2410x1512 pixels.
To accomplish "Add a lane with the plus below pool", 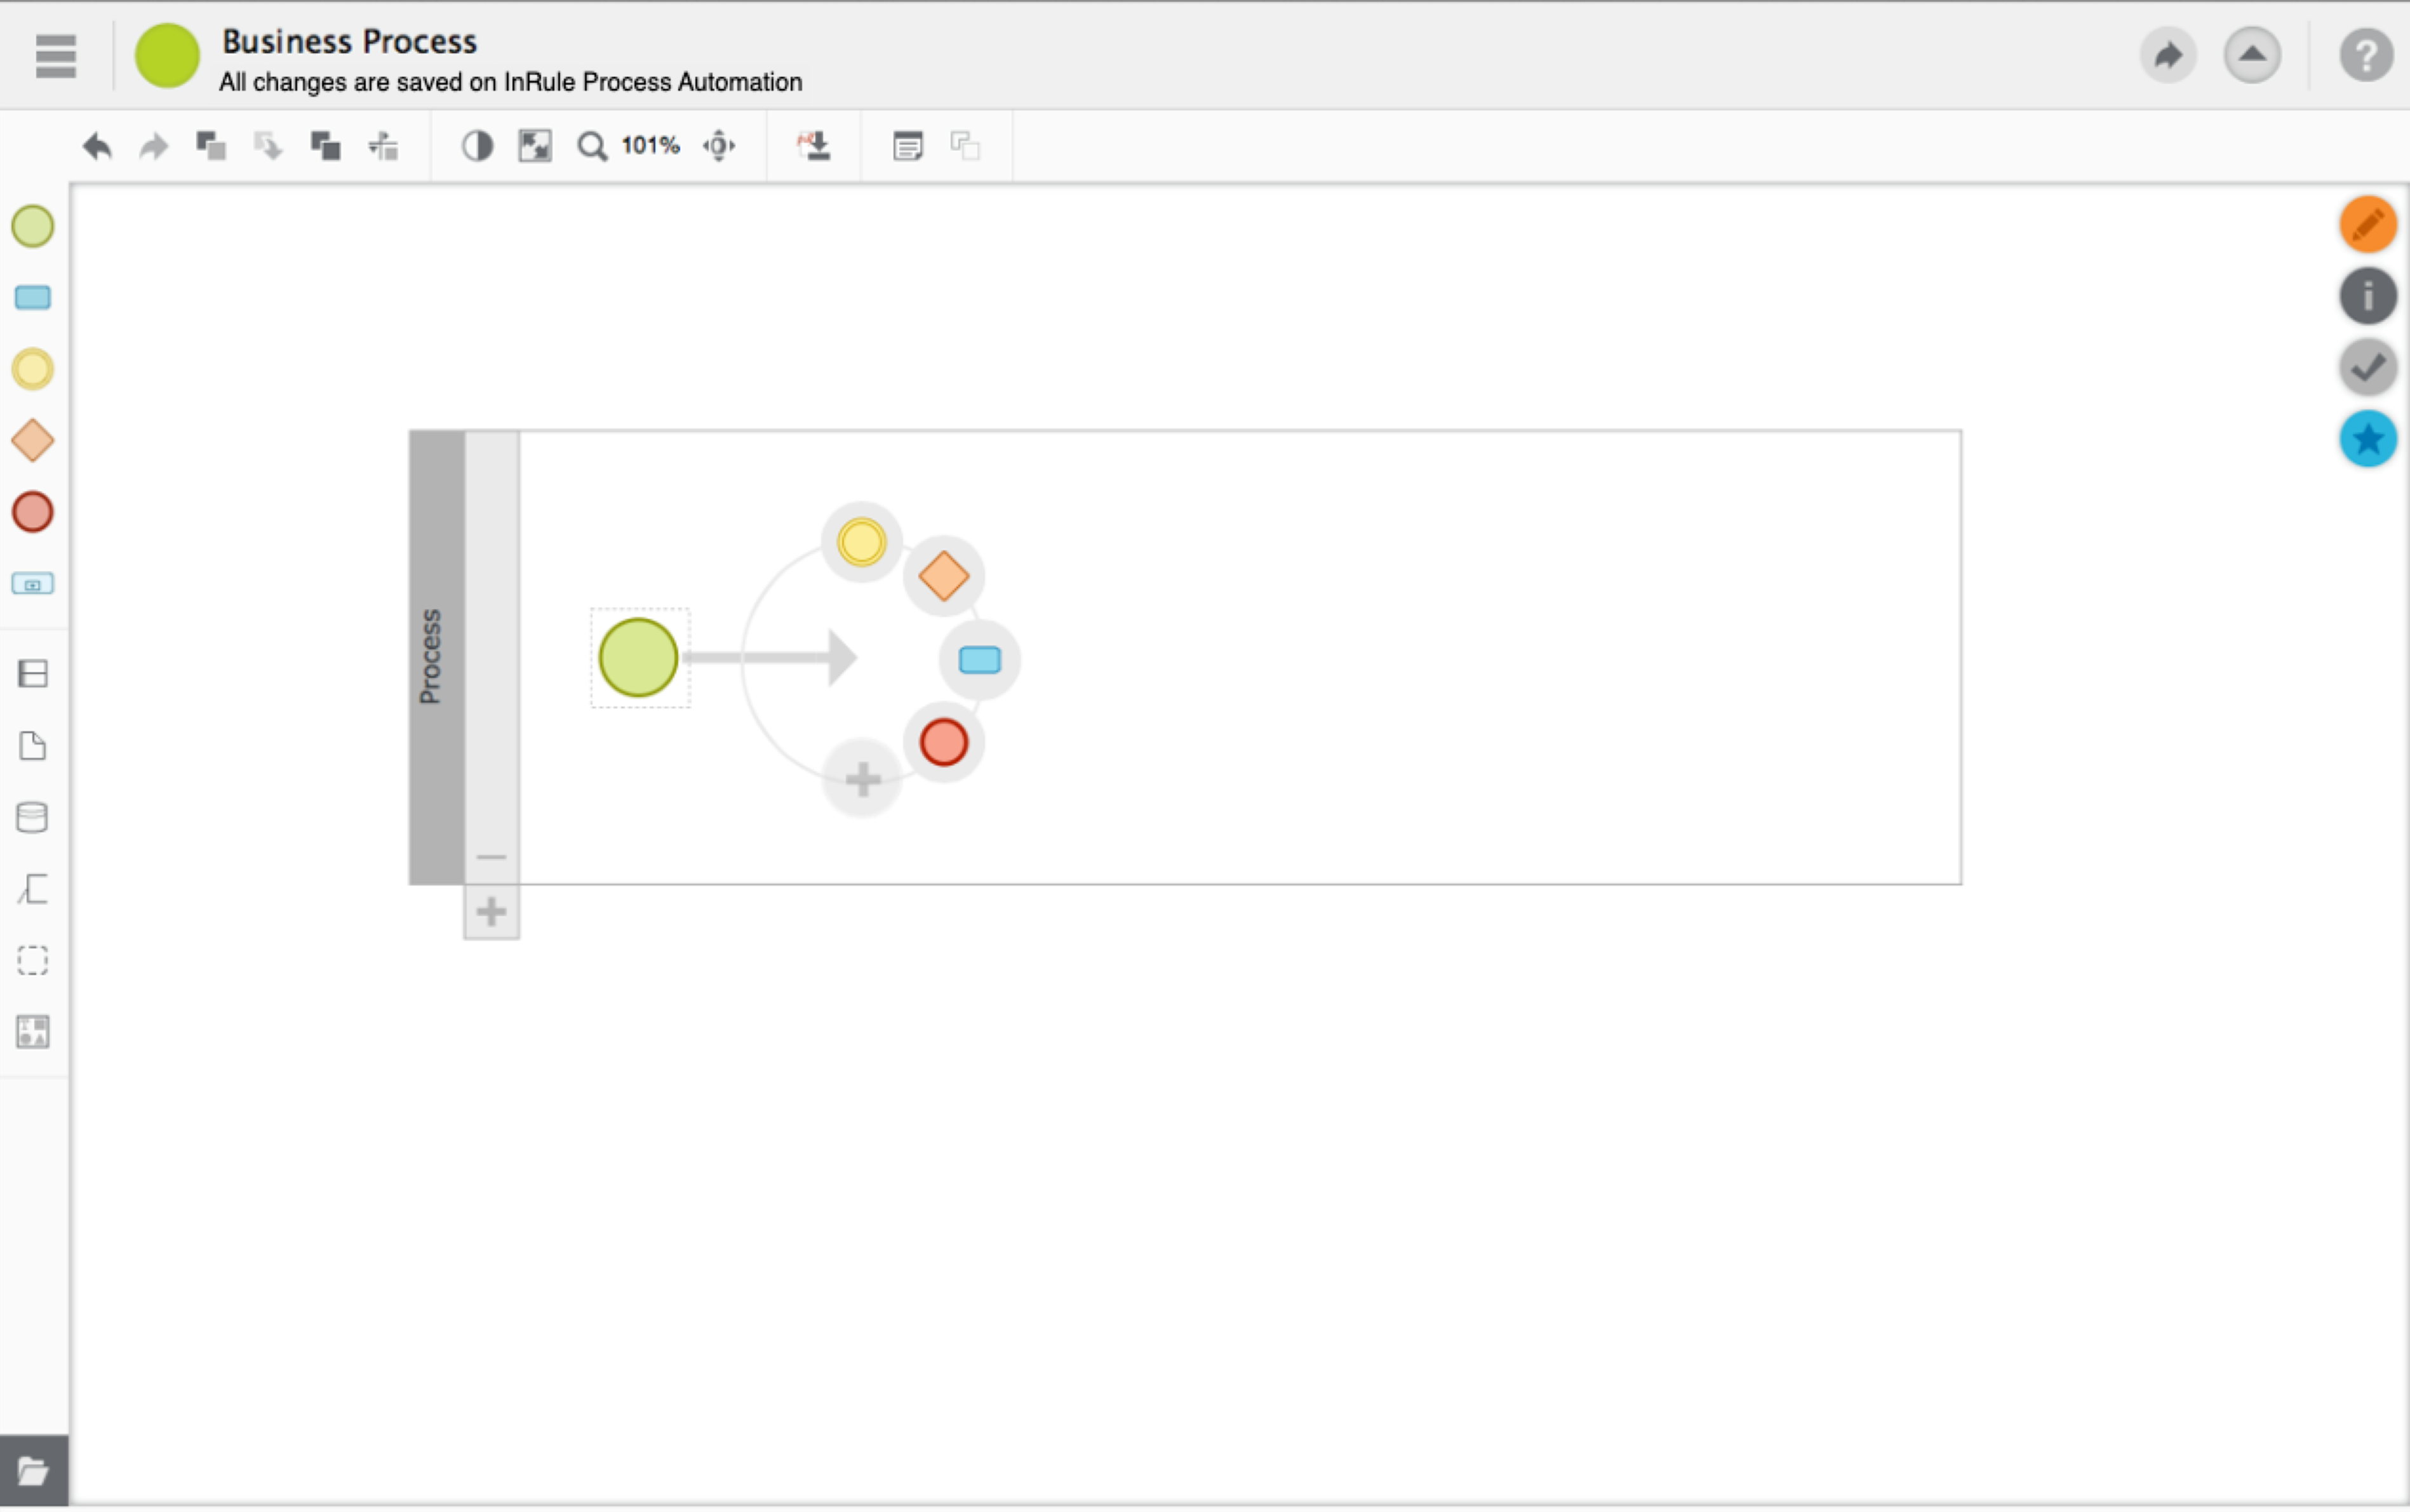I will point(491,911).
